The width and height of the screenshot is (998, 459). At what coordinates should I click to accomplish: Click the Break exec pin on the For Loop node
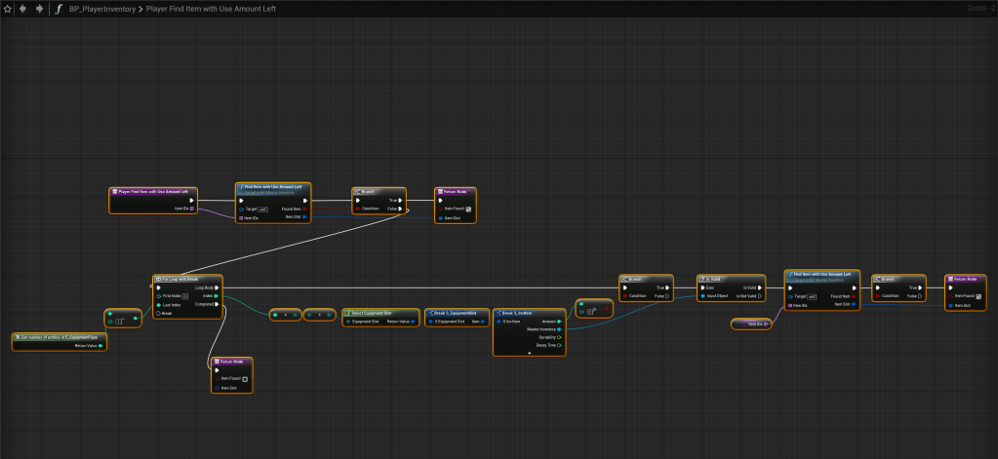click(158, 314)
